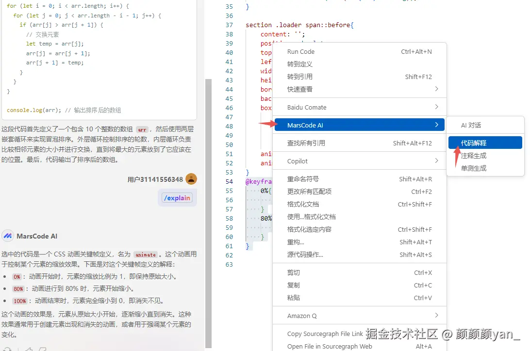Click the '100%' code tag in the list
Image resolution: width=530 pixels, height=351 pixels.
click(x=19, y=301)
